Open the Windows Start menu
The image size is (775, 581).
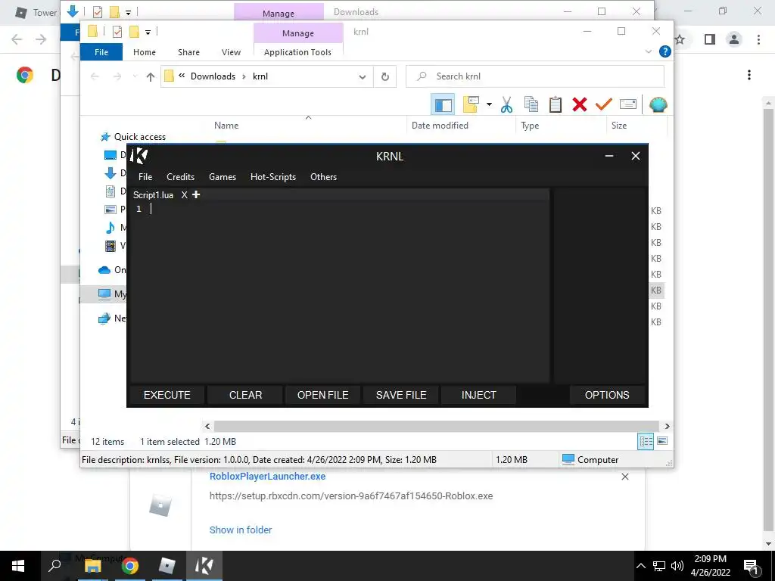click(x=18, y=566)
